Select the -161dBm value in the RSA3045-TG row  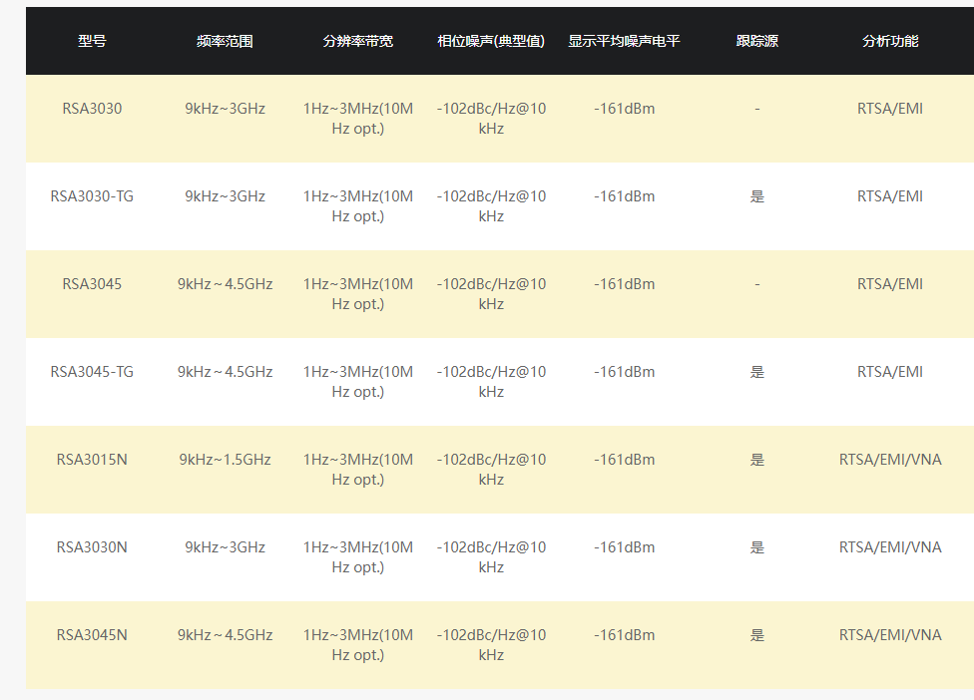point(625,372)
